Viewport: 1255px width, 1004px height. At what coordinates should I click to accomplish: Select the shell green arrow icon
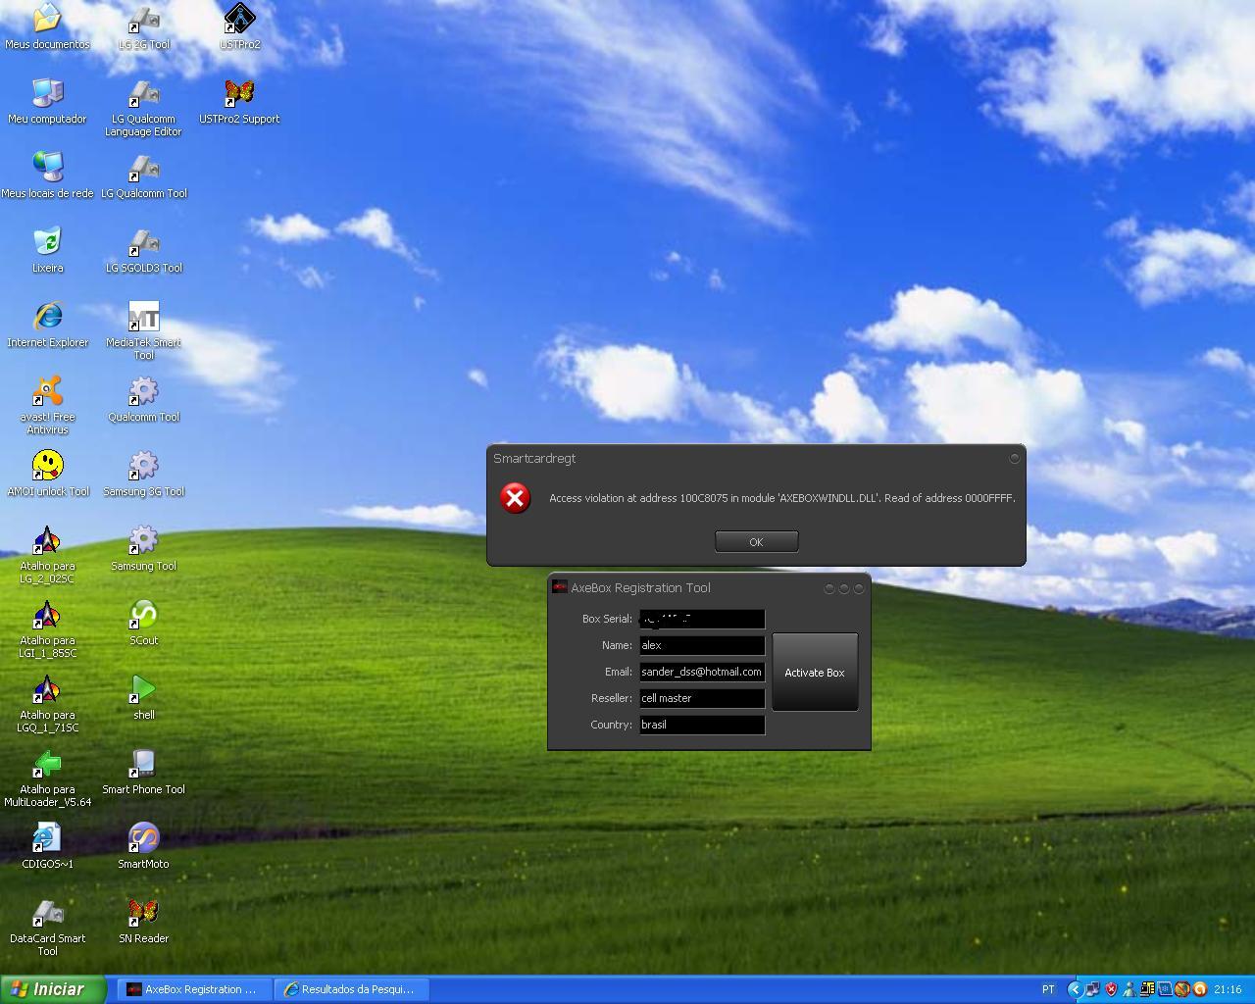144,690
